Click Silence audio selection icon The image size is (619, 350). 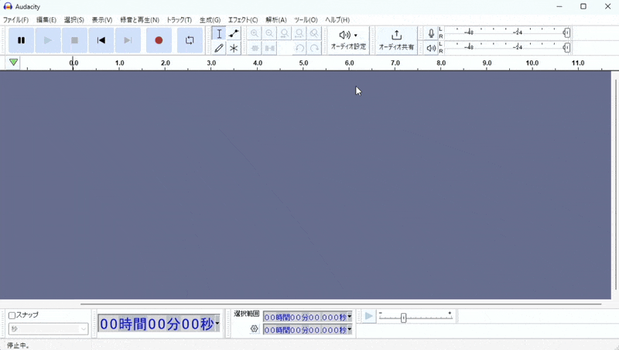pos(269,48)
